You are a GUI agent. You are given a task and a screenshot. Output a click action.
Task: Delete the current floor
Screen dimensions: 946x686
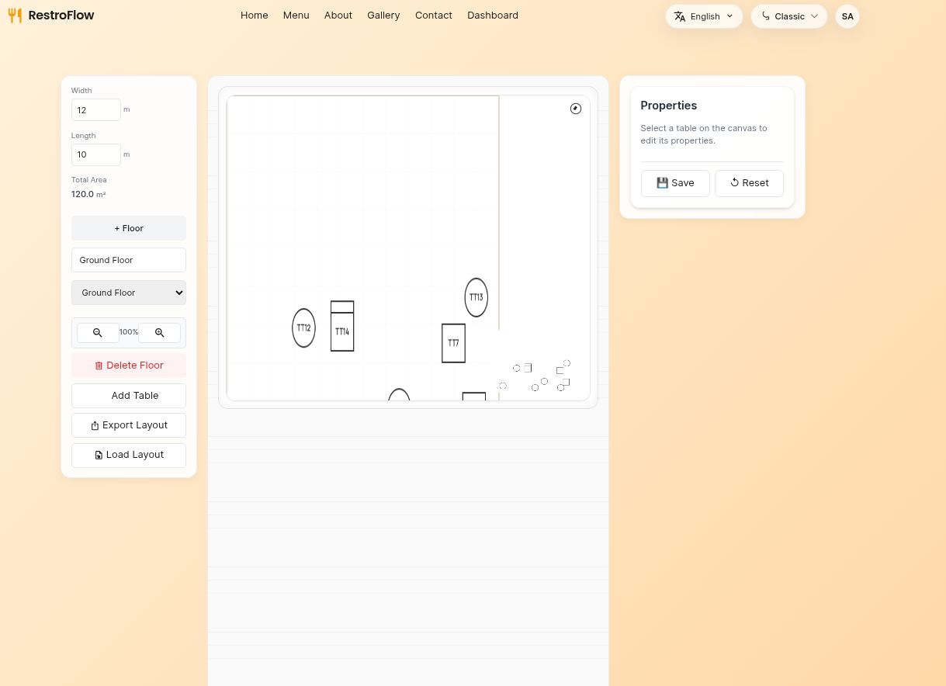point(129,366)
